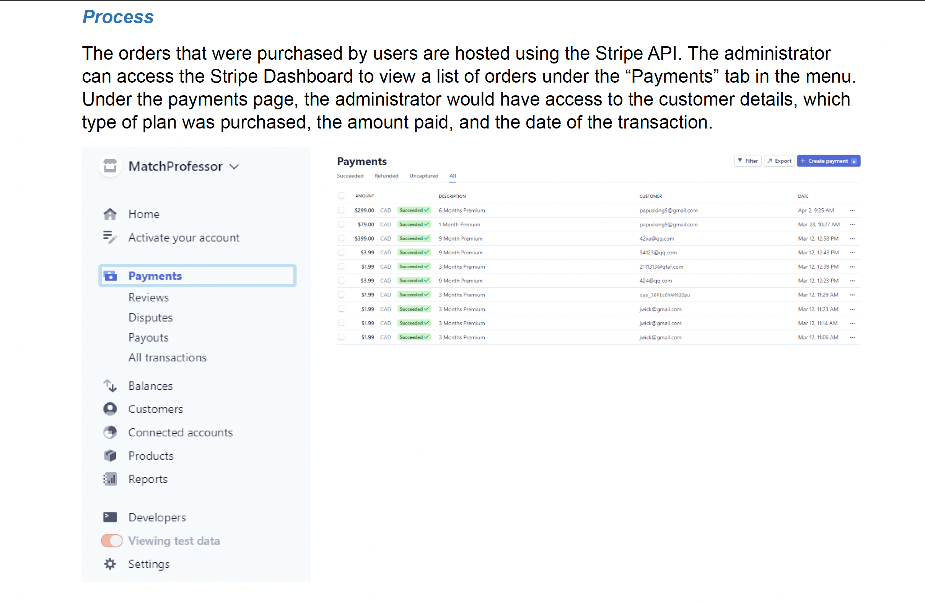Select the Uncaptured payments tab
This screenshot has width=925, height=602.
[x=423, y=176]
